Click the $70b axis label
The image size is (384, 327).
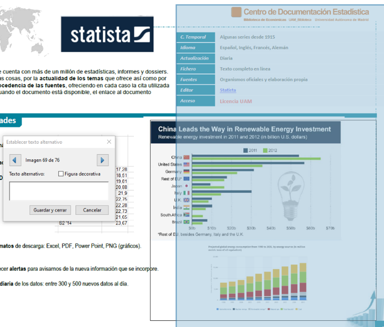[330, 228]
